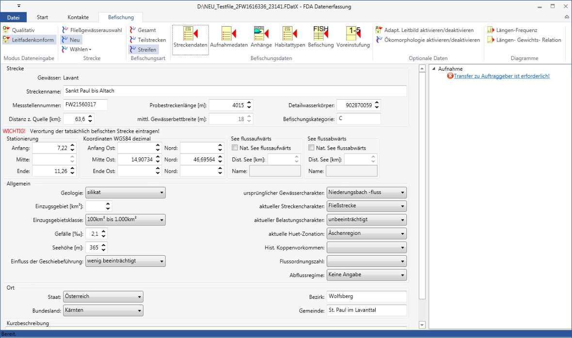Viewport: 572px width, 338px height.
Task: Click the Befischungskategorie field
Action: click(x=359, y=119)
